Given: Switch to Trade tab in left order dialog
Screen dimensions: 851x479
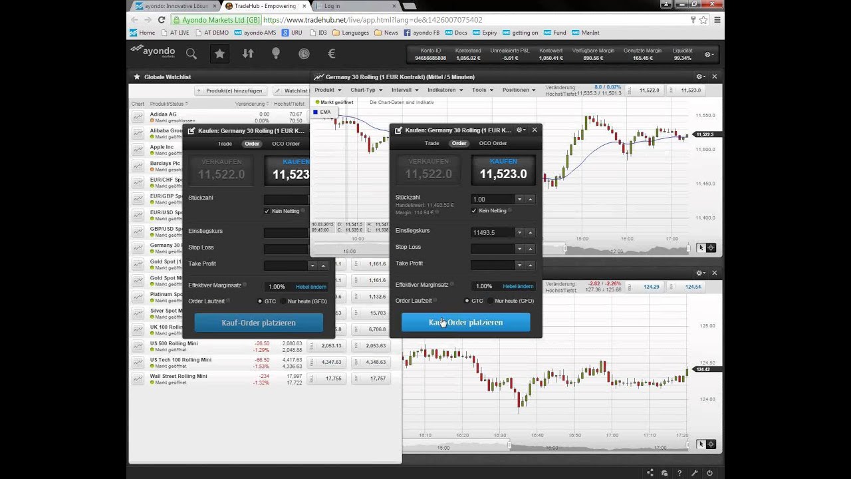Looking at the screenshot, I should pos(225,144).
